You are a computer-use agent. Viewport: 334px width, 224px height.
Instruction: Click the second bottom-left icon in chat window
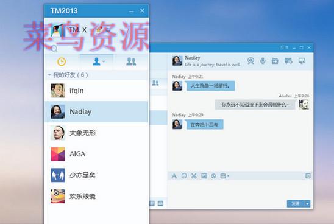tap(160, 203)
